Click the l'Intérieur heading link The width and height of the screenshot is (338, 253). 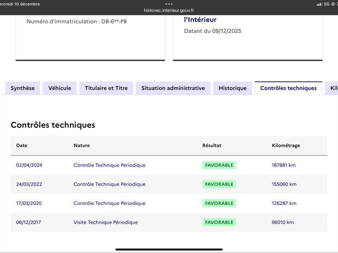pos(200,19)
